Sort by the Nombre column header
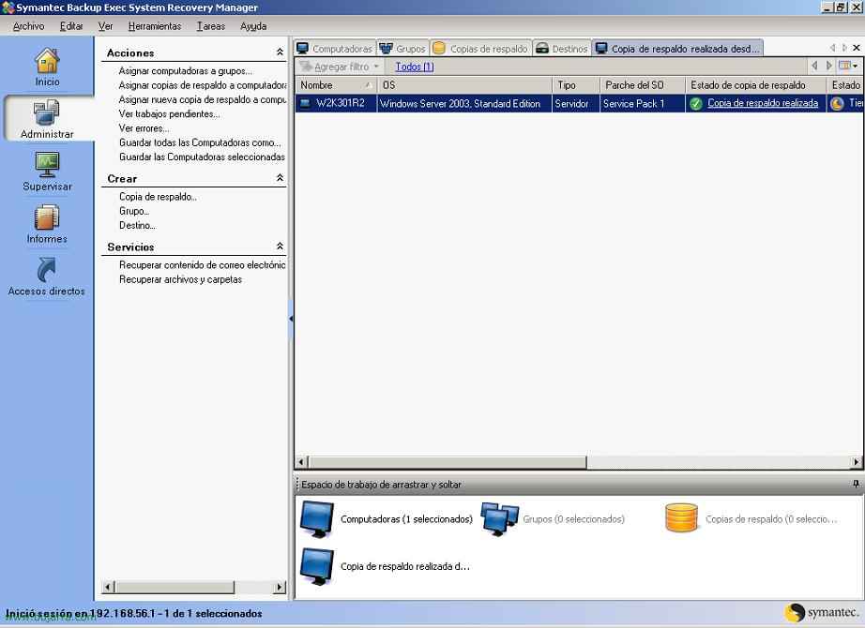 pyautogui.click(x=336, y=85)
